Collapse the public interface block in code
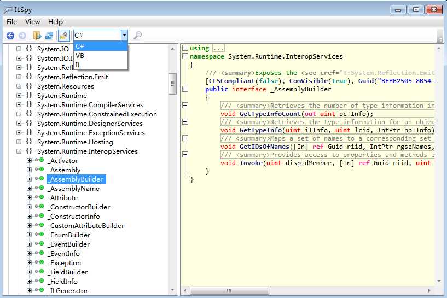 click(x=185, y=89)
